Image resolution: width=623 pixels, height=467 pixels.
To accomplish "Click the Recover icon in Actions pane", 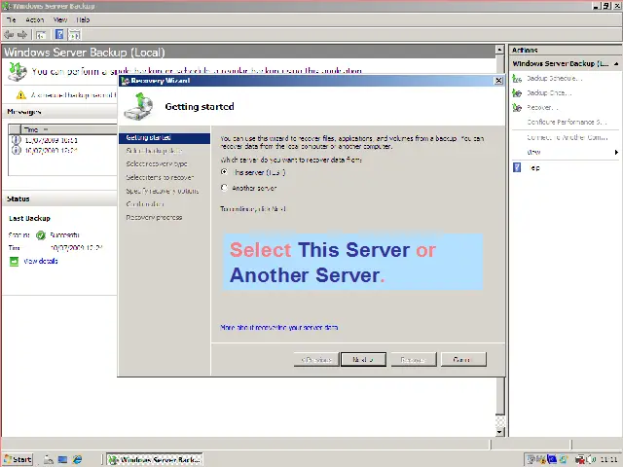I will pos(517,108).
